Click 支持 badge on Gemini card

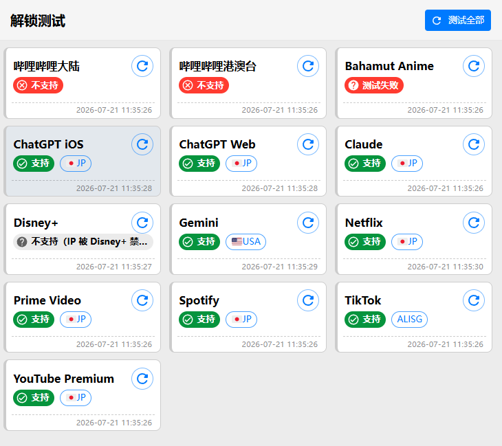(199, 242)
